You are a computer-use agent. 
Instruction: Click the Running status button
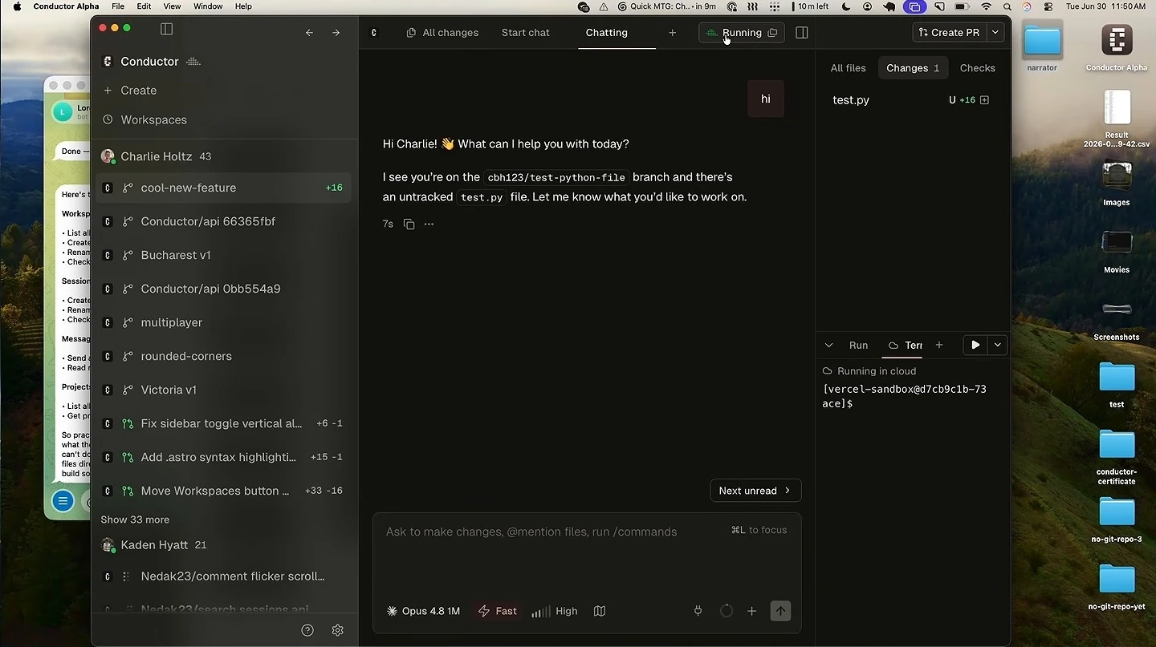click(742, 33)
